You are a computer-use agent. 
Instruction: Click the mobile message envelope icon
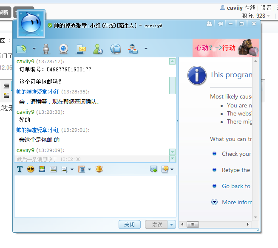click(81, 49)
